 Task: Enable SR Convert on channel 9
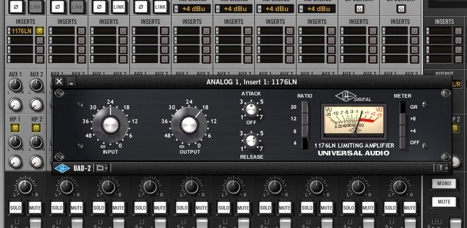[x=359, y=9]
